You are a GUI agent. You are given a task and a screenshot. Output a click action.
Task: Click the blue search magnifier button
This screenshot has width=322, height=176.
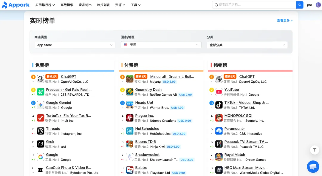pos(300,5)
